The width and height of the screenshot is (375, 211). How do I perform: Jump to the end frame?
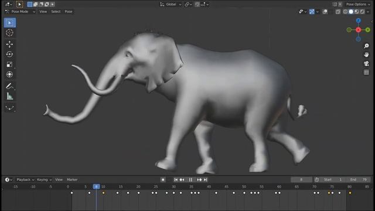point(206,180)
